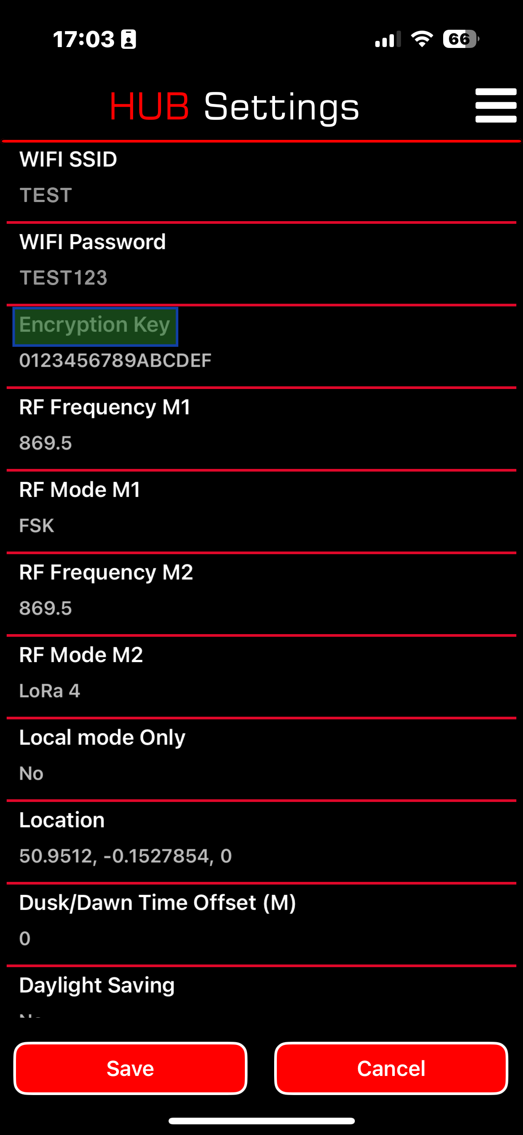Image resolution: width=523 pixels, height=1135 pixels.
Task: Edit the Location coordinates value
Action: click(126, 856)
